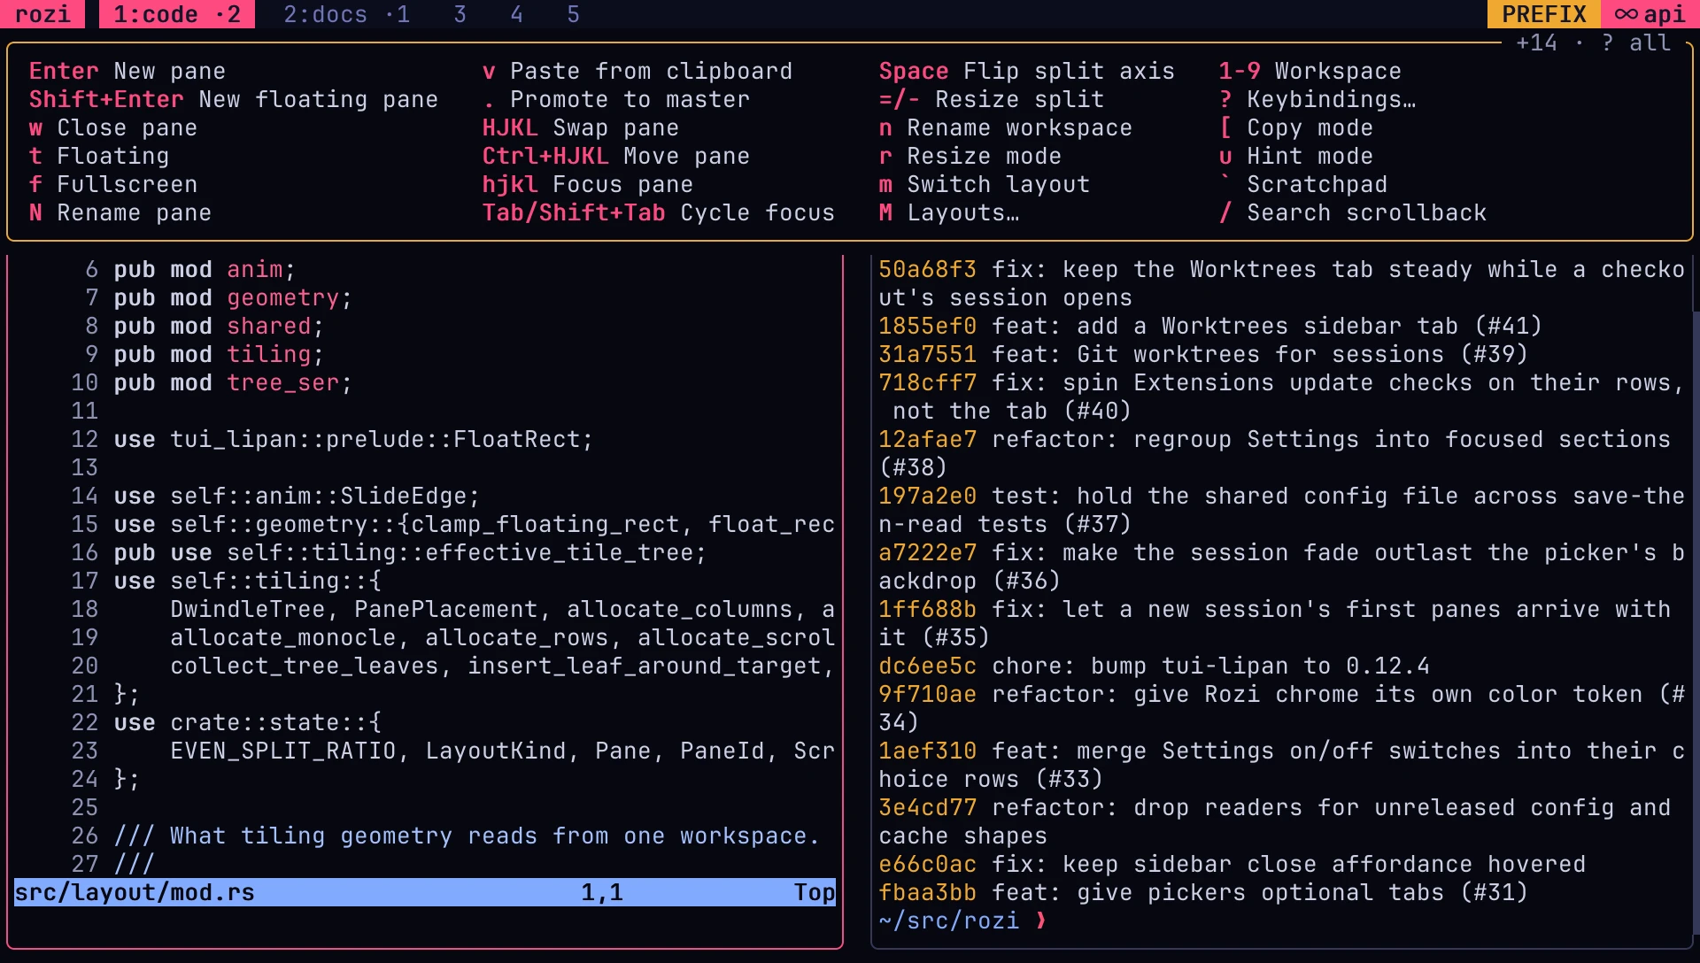Open the 'Scratchpad' binding
Screen dimensions: 1700x963
(x=1303, y=184)
